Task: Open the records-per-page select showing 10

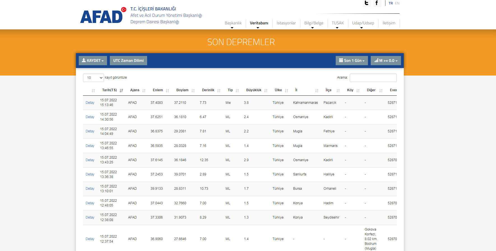Action: click(93, 78)
